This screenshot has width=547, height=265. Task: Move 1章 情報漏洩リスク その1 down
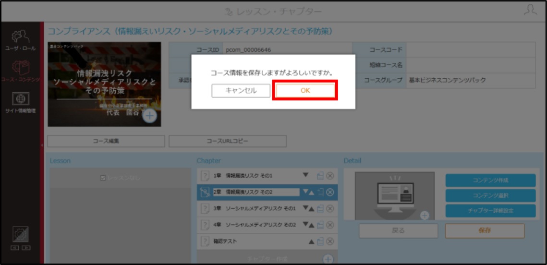tap(306, 175)
